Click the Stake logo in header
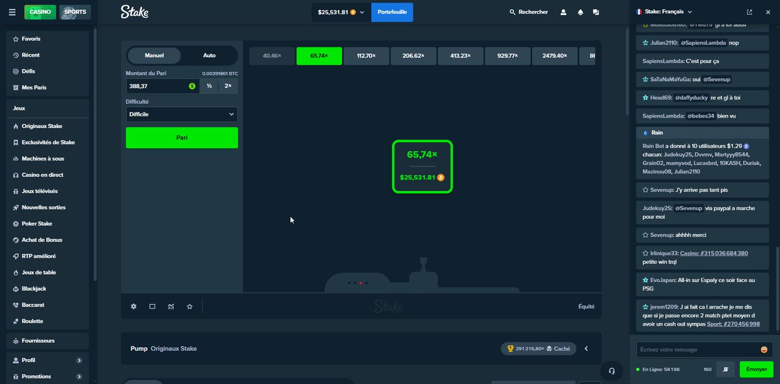 coord(135,12)
